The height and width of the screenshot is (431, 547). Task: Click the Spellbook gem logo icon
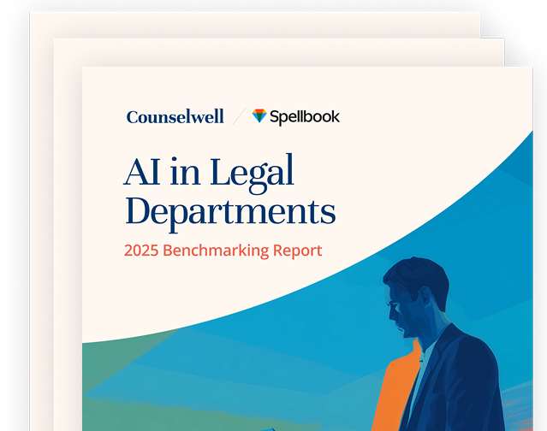tap(259, 115)
